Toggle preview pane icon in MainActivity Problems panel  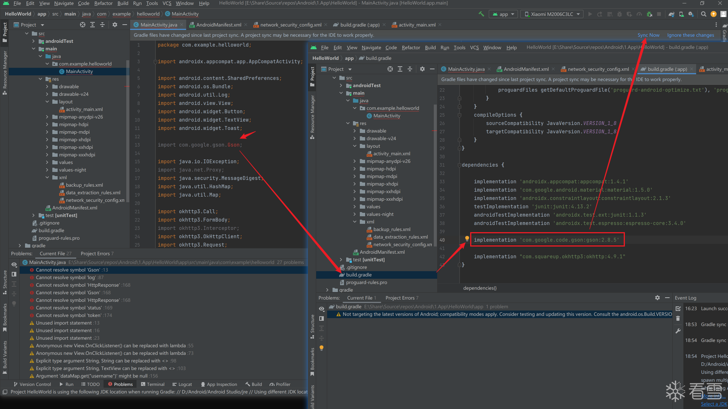(14, 274)
